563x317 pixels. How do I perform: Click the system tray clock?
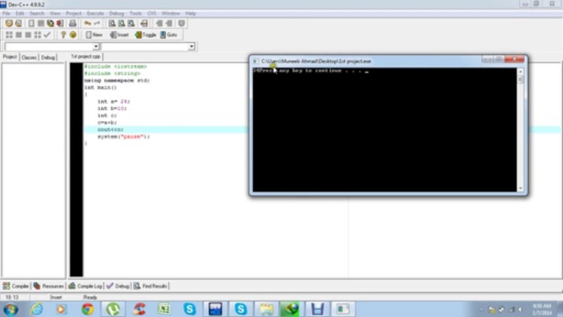coord(542,309)
